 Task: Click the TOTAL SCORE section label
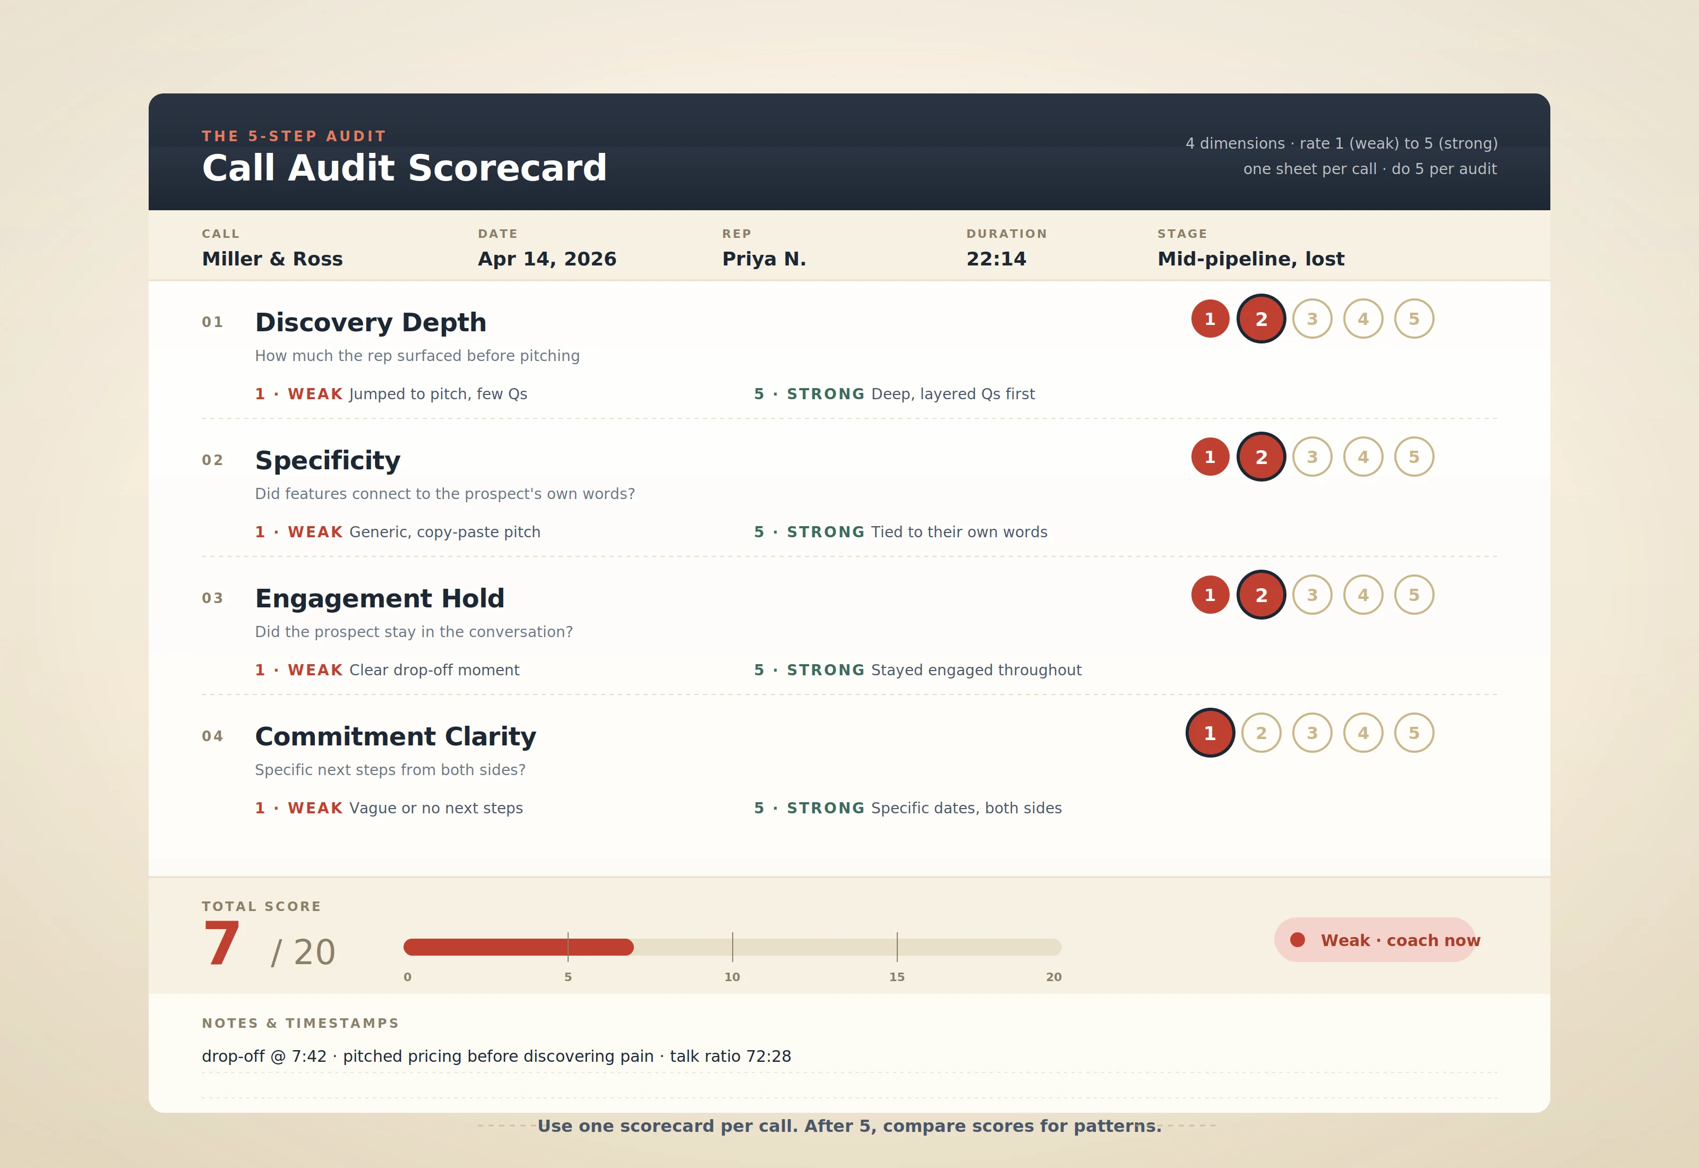261,906
